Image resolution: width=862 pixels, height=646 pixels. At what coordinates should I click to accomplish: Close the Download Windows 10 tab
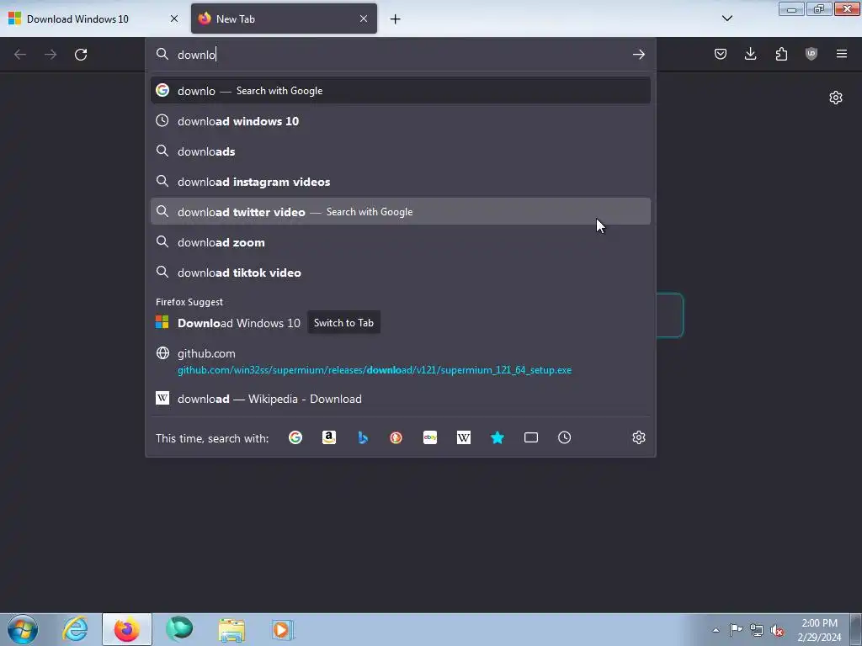tap(173, 19)
